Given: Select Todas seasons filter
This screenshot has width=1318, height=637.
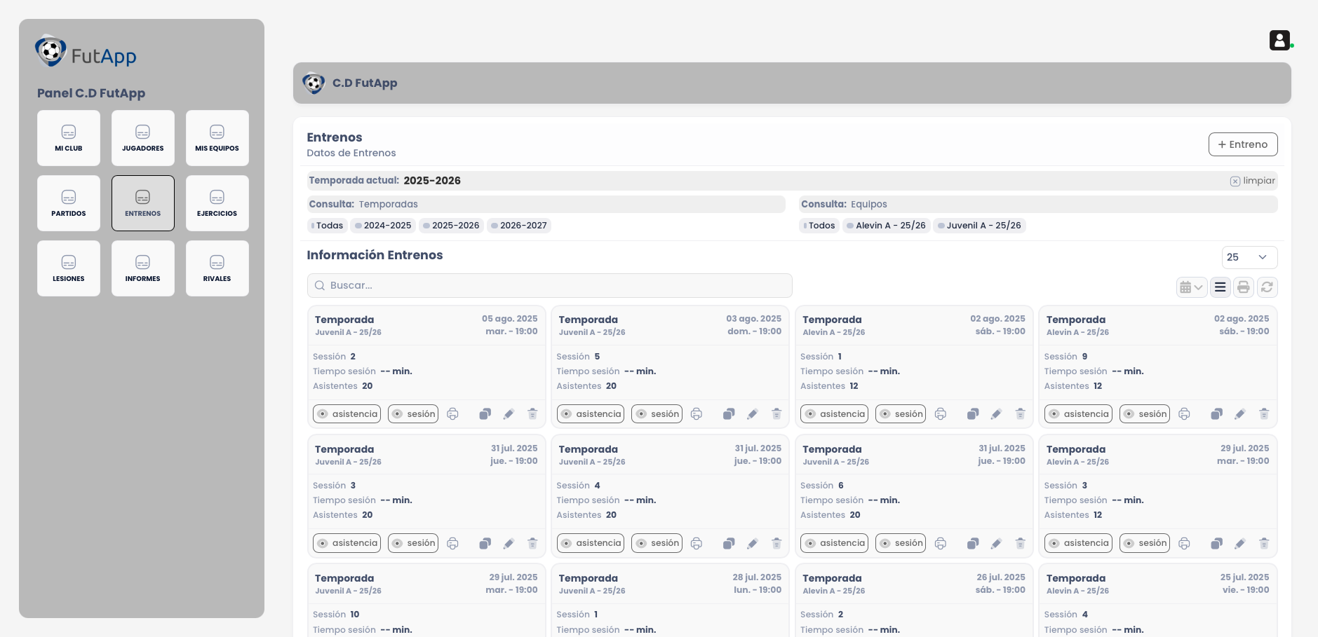Looking at the screenshot, I should point(328,226).
